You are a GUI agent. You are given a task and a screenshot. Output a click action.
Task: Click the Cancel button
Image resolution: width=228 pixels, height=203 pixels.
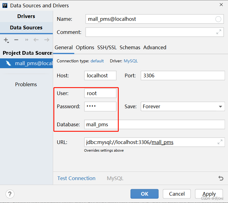[177, 194]
